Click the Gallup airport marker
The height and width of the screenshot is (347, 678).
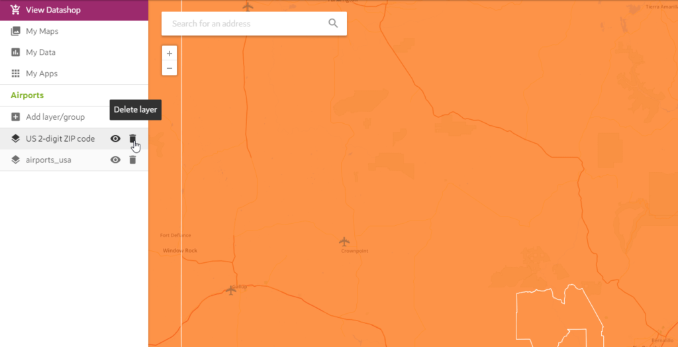(x=231, y=291)
